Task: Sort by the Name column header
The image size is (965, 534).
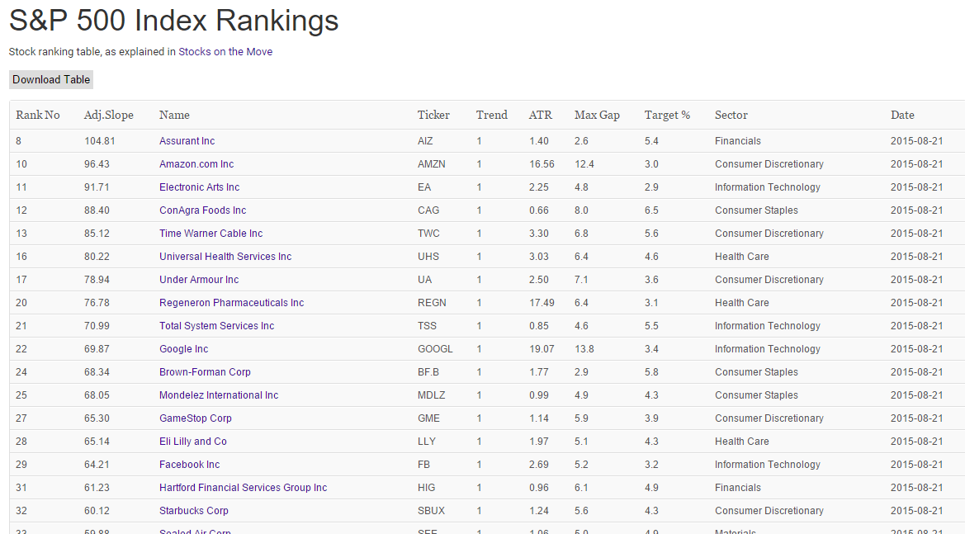Action: coord(174,115)
